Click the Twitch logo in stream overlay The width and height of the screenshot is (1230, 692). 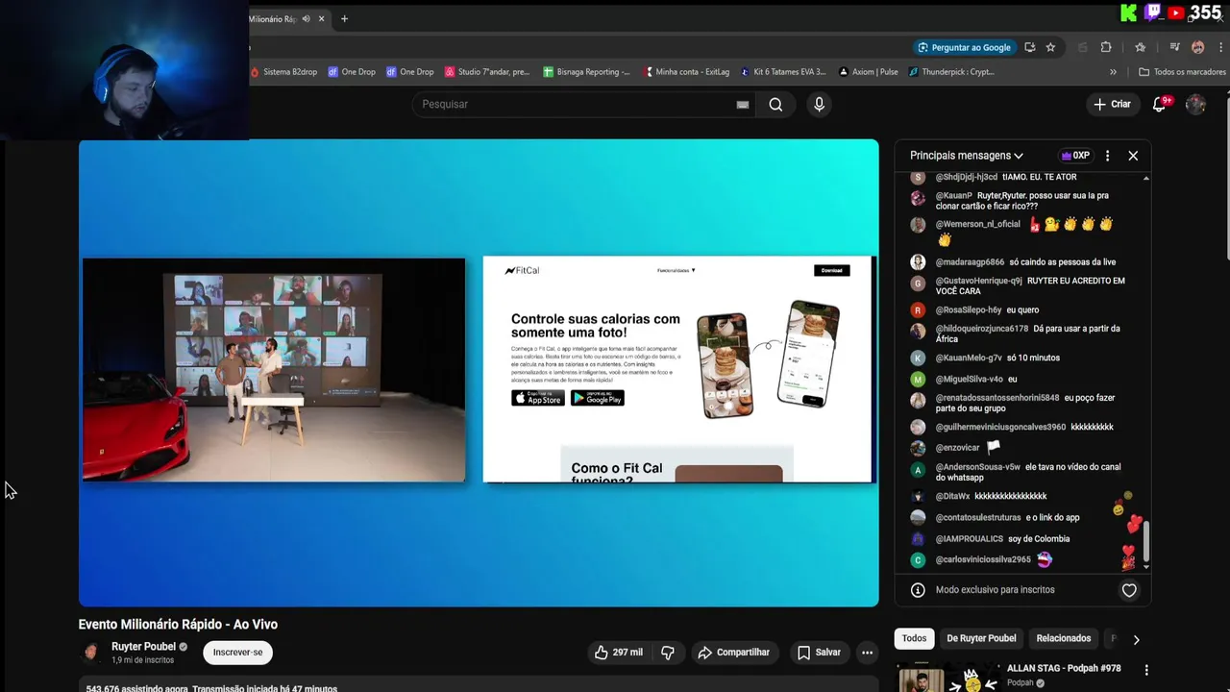(x=1152, y=12)
